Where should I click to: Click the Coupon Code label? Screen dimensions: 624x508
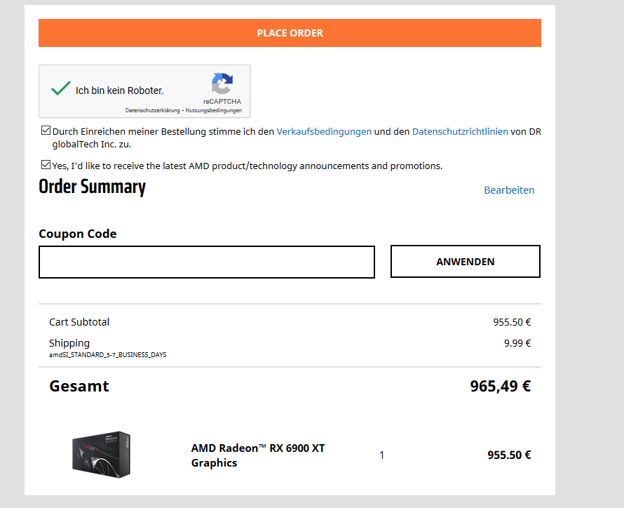pos(78,234)
